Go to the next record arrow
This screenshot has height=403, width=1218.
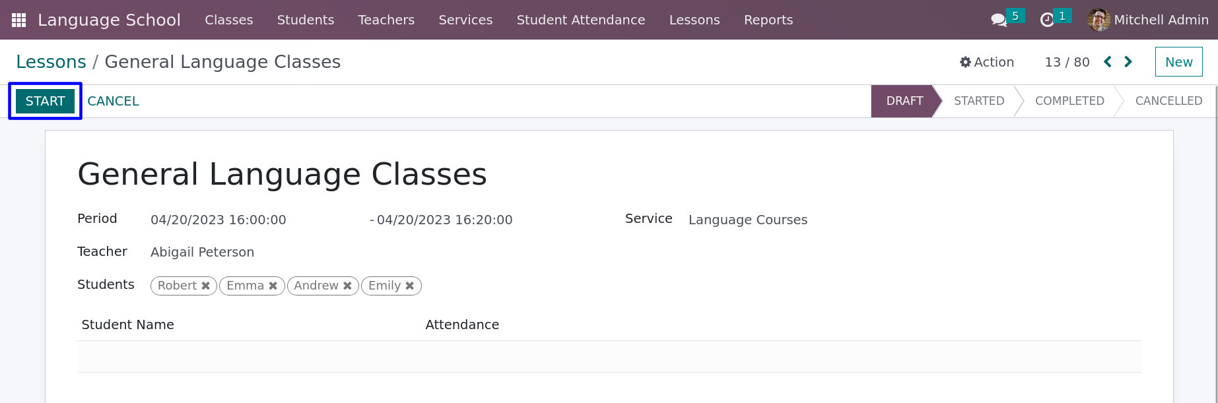(x=1128, y=62)
